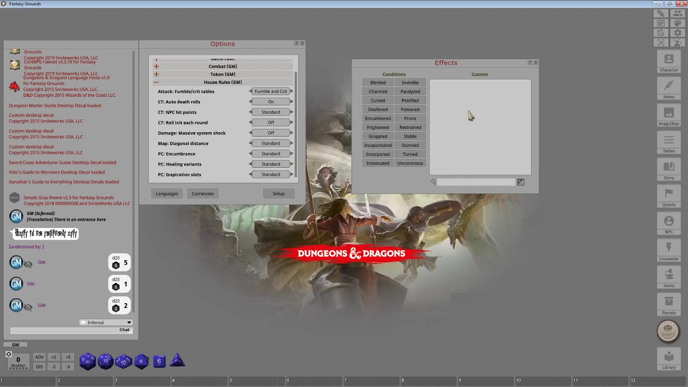Cycle Fumble and Crit option right arrow
This screenshot has height=387, width=688.
291,91
